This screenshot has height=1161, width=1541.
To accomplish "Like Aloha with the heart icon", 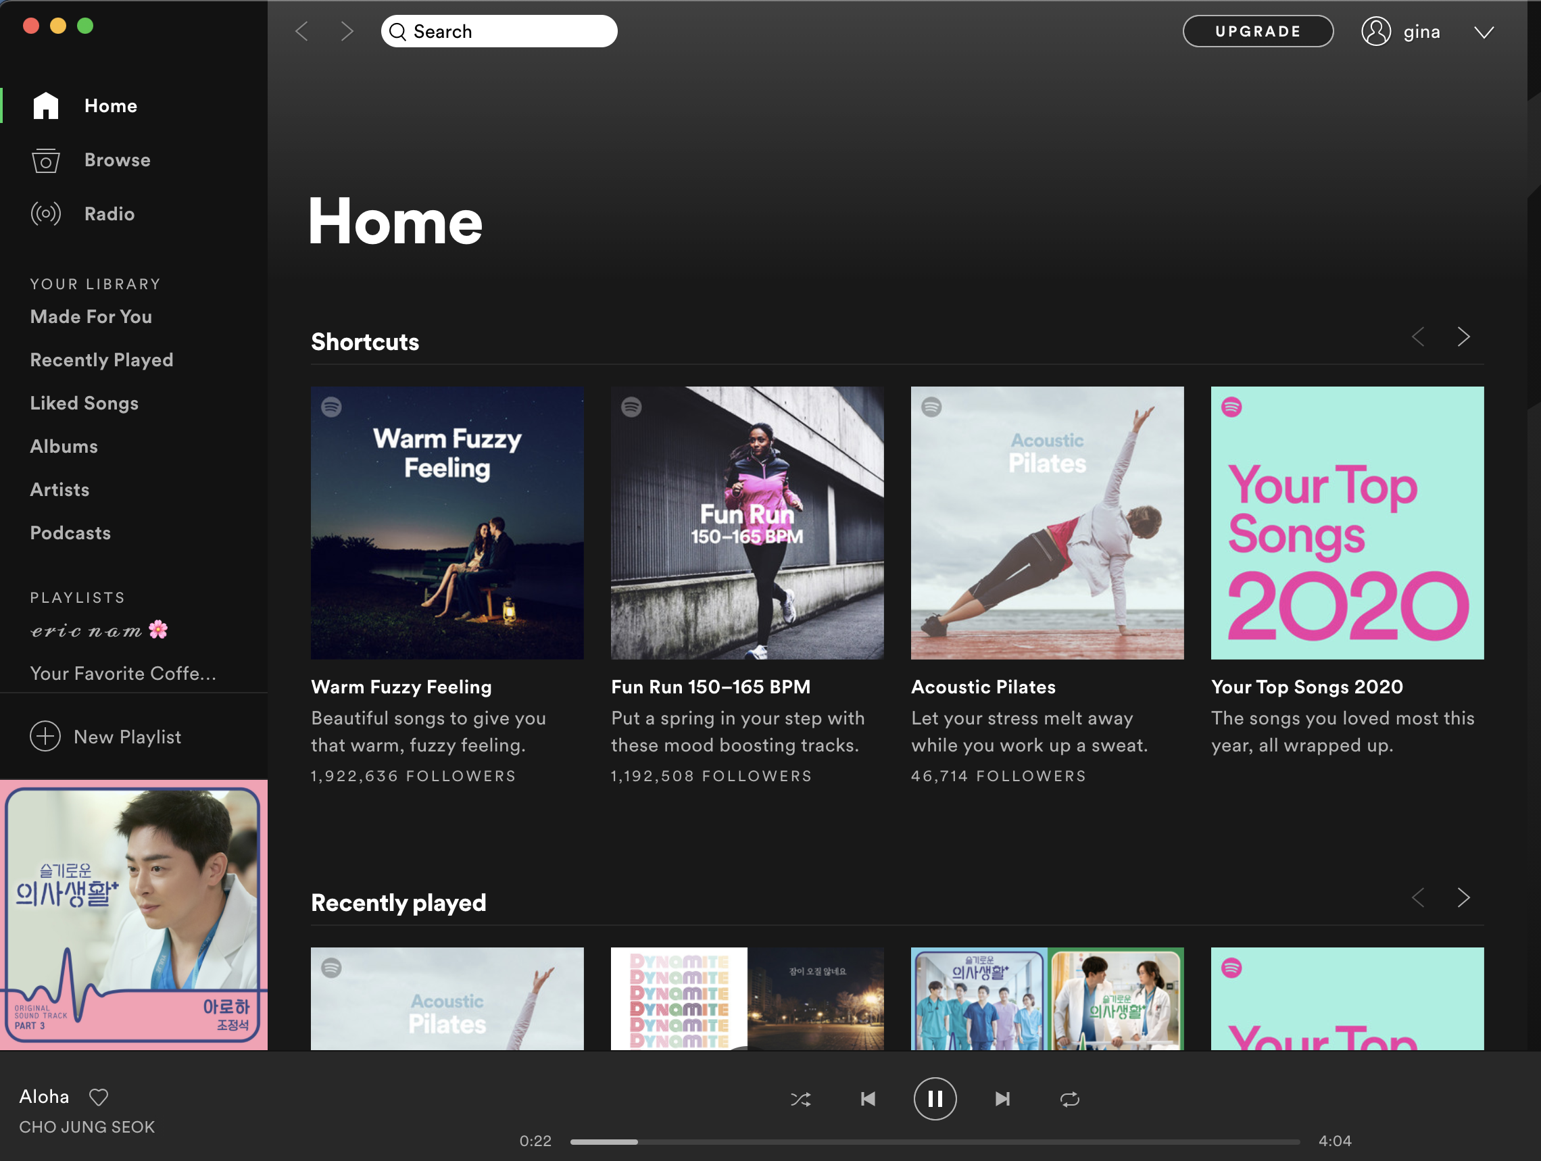I will [99, 1097].
